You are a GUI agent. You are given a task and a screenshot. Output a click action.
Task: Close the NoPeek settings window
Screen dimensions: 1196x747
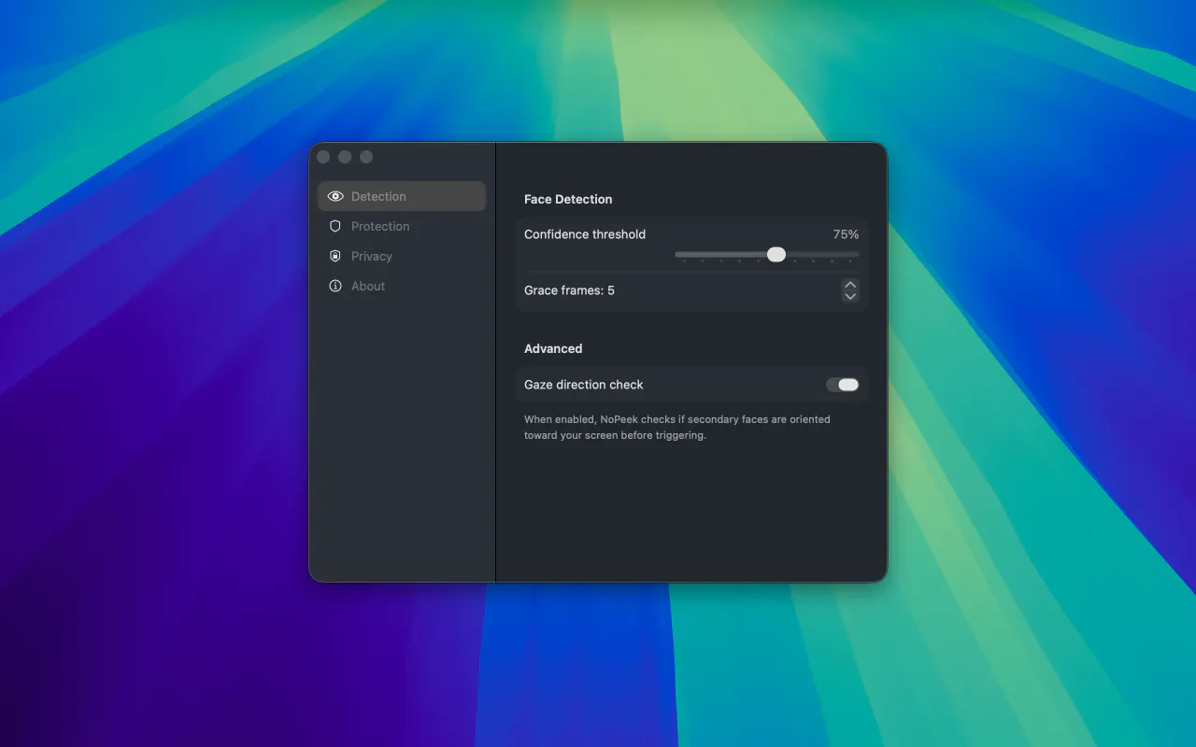pyautogui.click(x=323, y=157)
